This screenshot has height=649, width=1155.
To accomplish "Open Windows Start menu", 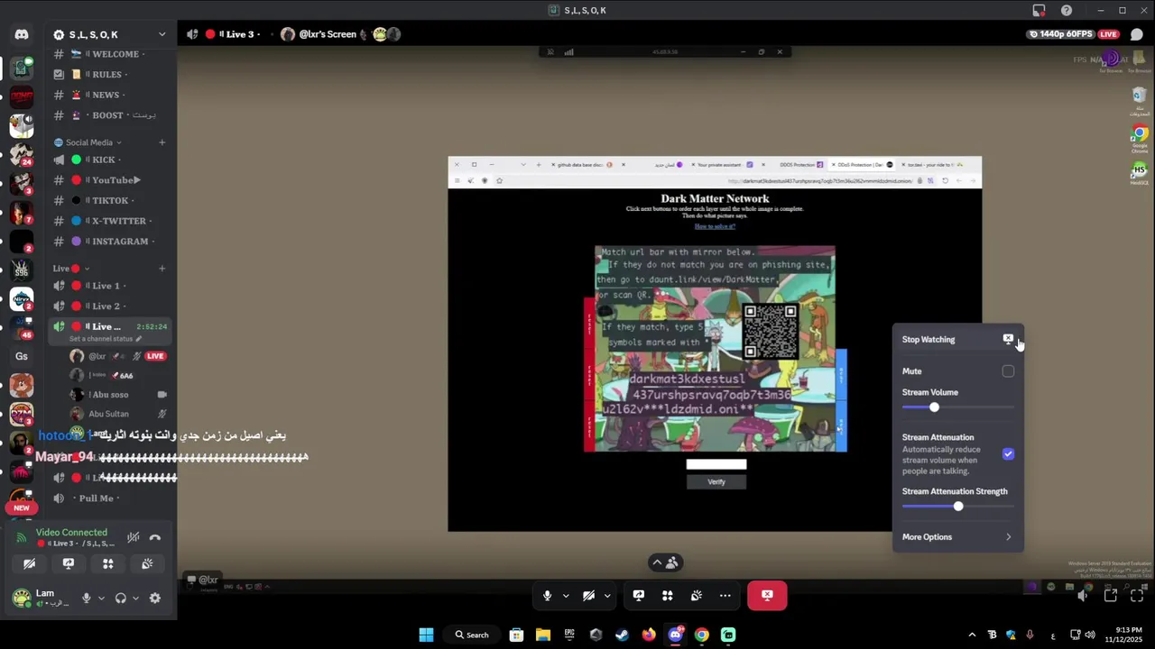I will click(x=426, y=635).
